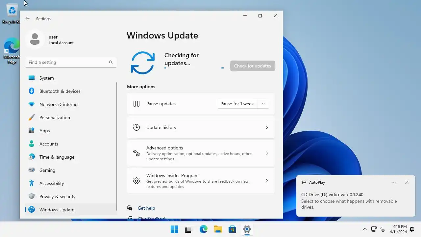The width and height of the screenshot is (421, 237).
Task: Click the Get help headset icon
Action: (130, 208)
